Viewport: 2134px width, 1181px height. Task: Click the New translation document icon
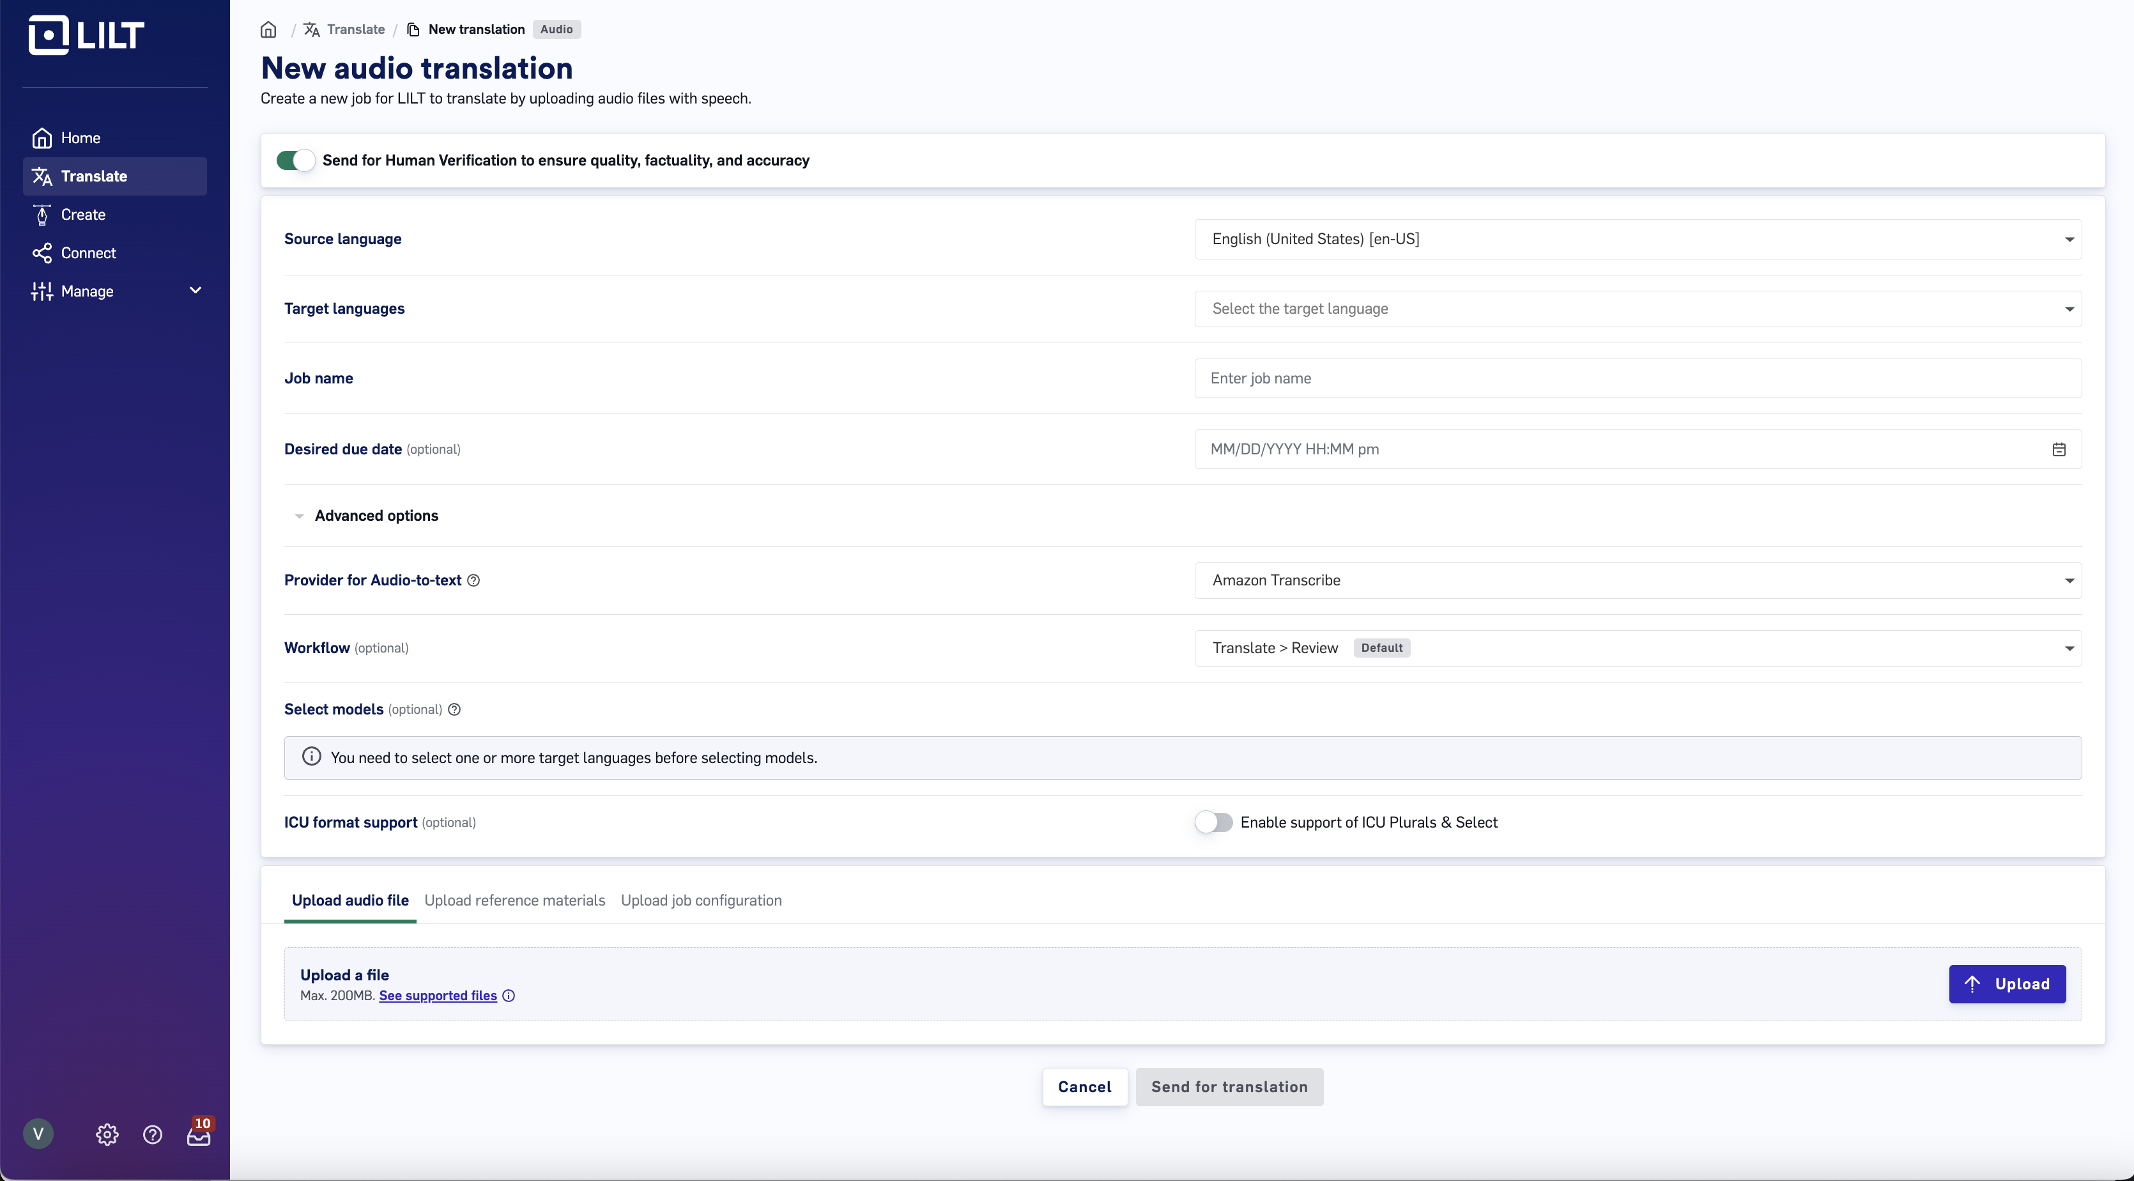(x=413, y=30)
